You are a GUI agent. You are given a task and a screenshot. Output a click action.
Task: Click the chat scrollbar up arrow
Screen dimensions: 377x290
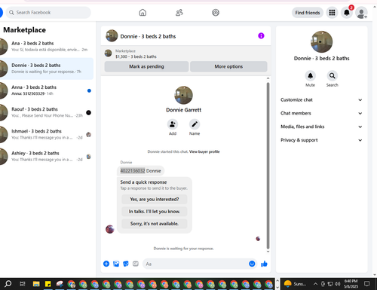pyautogui.click(x=268, y=78)
